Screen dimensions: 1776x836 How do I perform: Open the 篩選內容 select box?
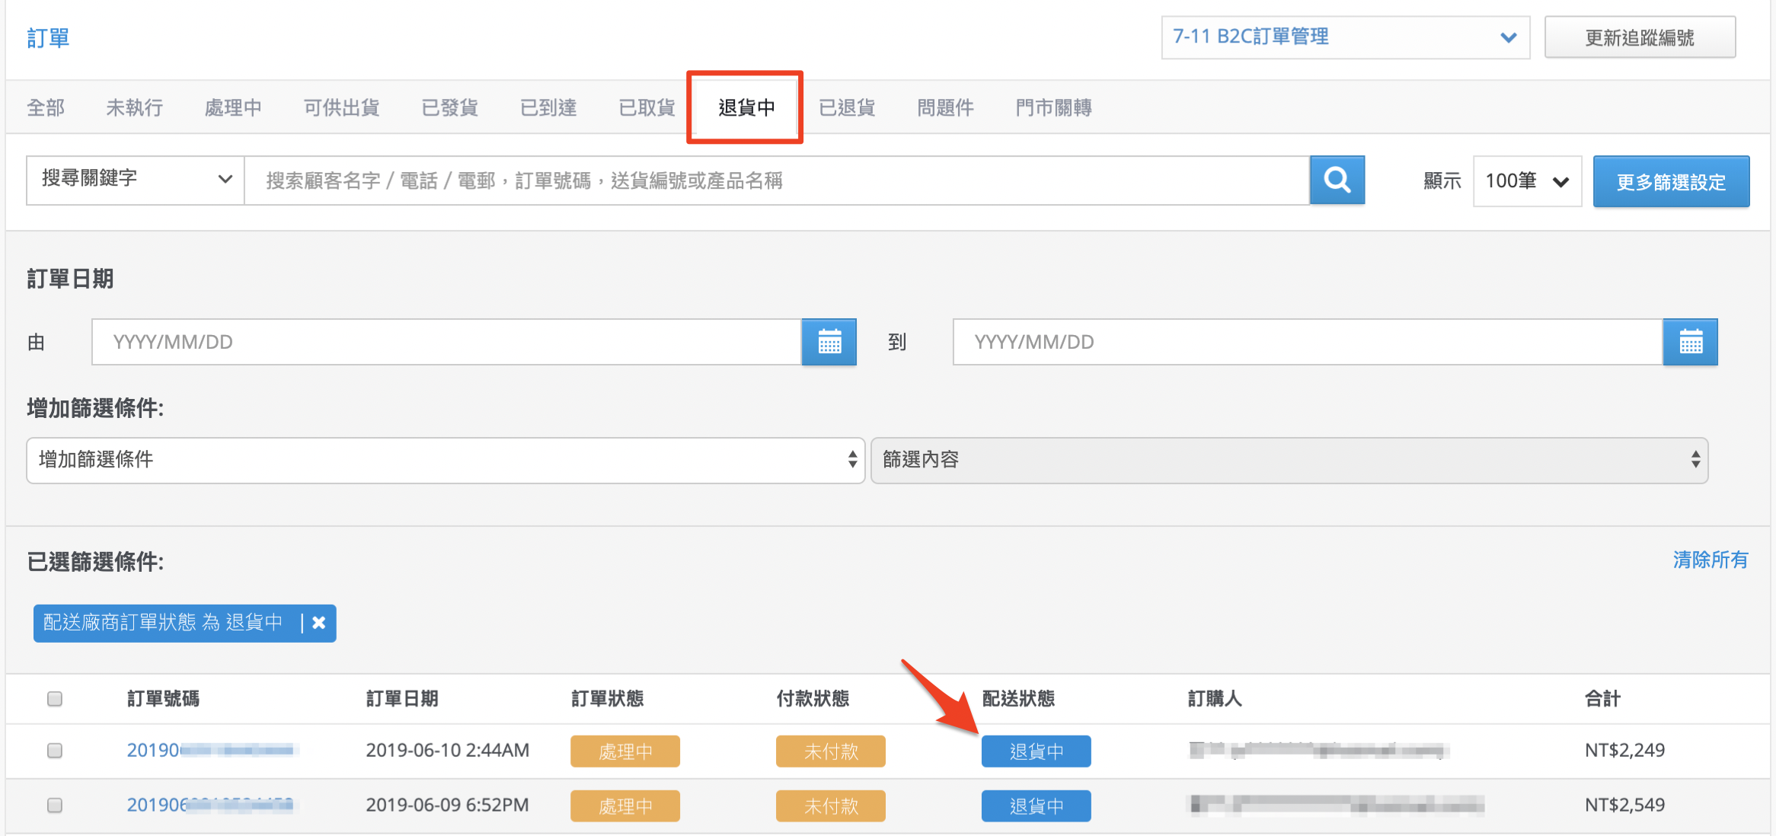coord(1289,460)
